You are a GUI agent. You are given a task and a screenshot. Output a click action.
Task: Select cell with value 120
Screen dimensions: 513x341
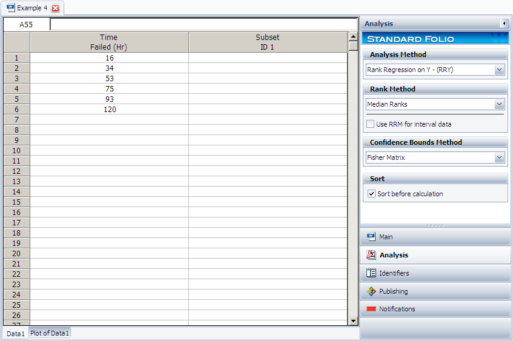tap(109, 109)
